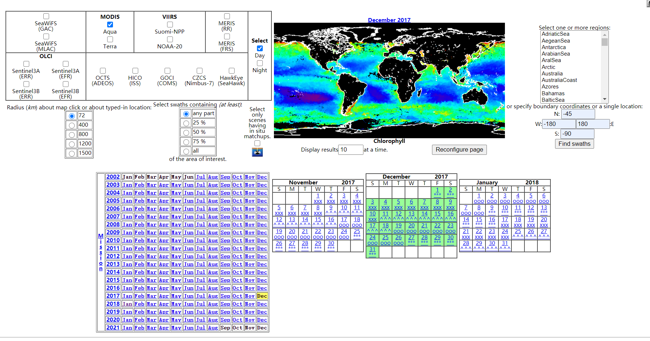Uncheck the Day selection checkbox
The image size is (650, 341).
(260, 48)
